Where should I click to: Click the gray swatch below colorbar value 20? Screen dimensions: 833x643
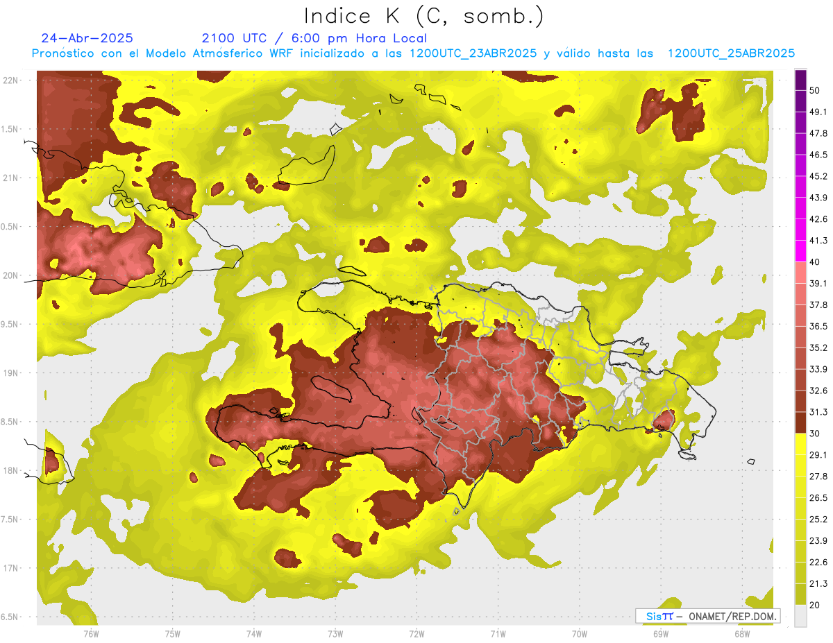pyautogui.click(x=800, y=616)
